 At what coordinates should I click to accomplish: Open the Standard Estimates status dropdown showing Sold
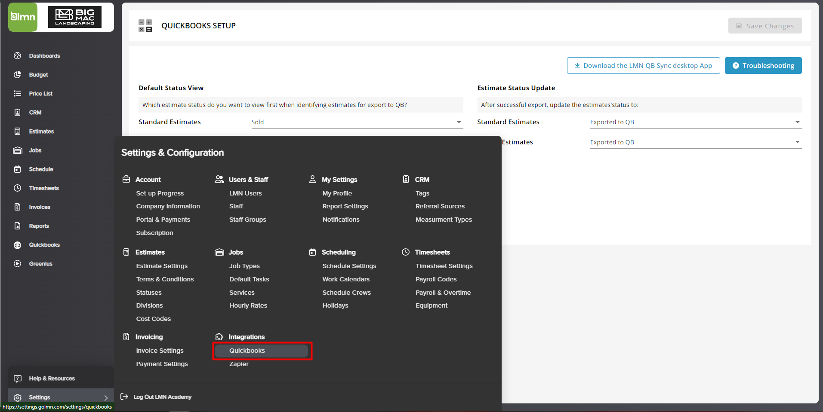coord(356,122)
